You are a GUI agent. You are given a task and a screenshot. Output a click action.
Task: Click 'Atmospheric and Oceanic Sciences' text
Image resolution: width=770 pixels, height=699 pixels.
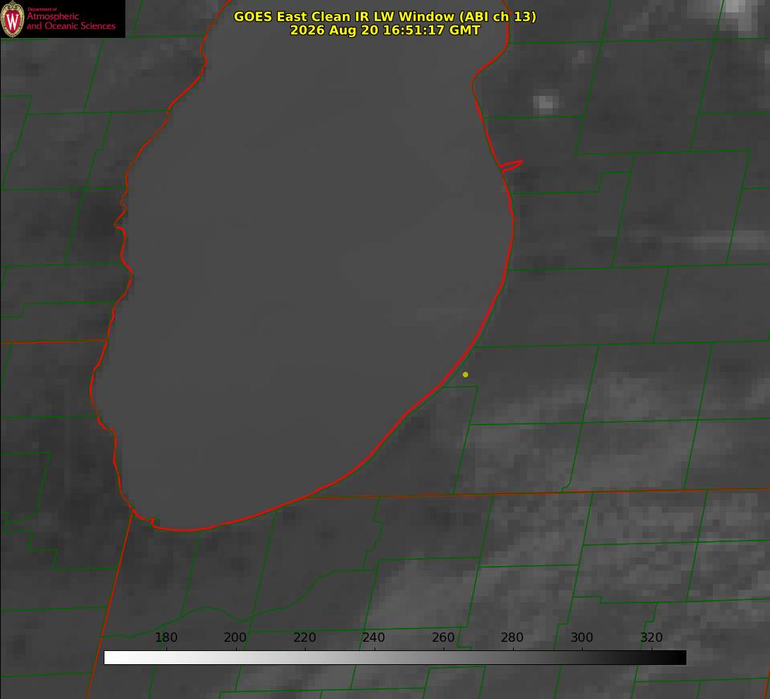point(70,21)
